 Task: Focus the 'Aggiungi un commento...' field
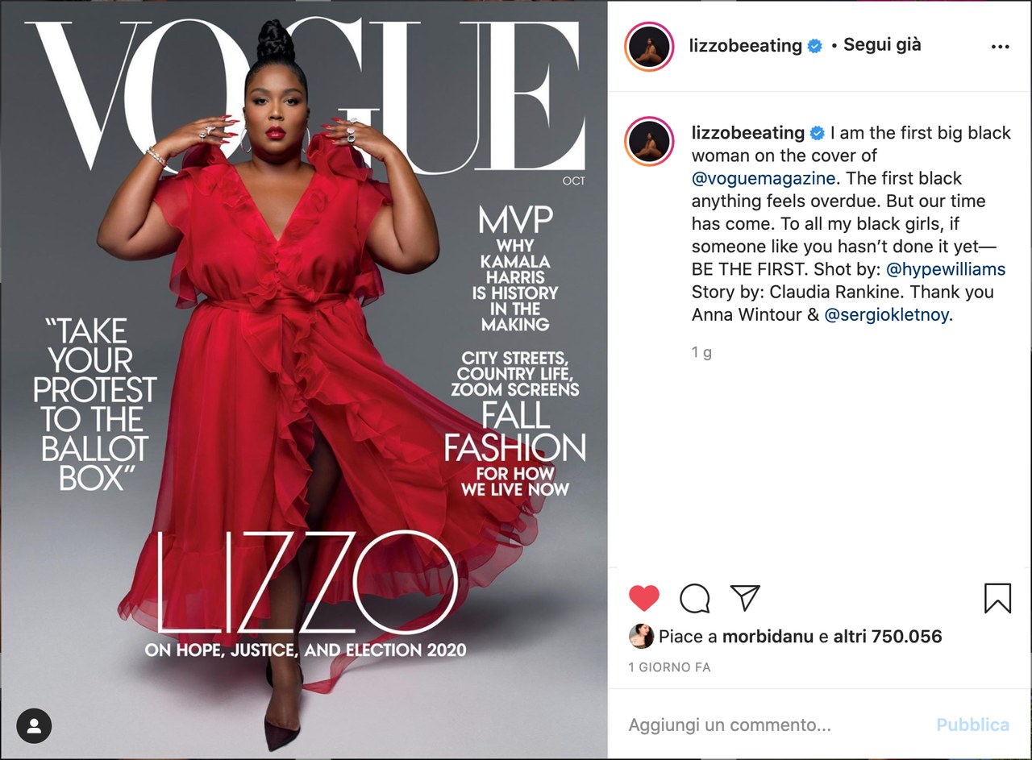point(774,725)
